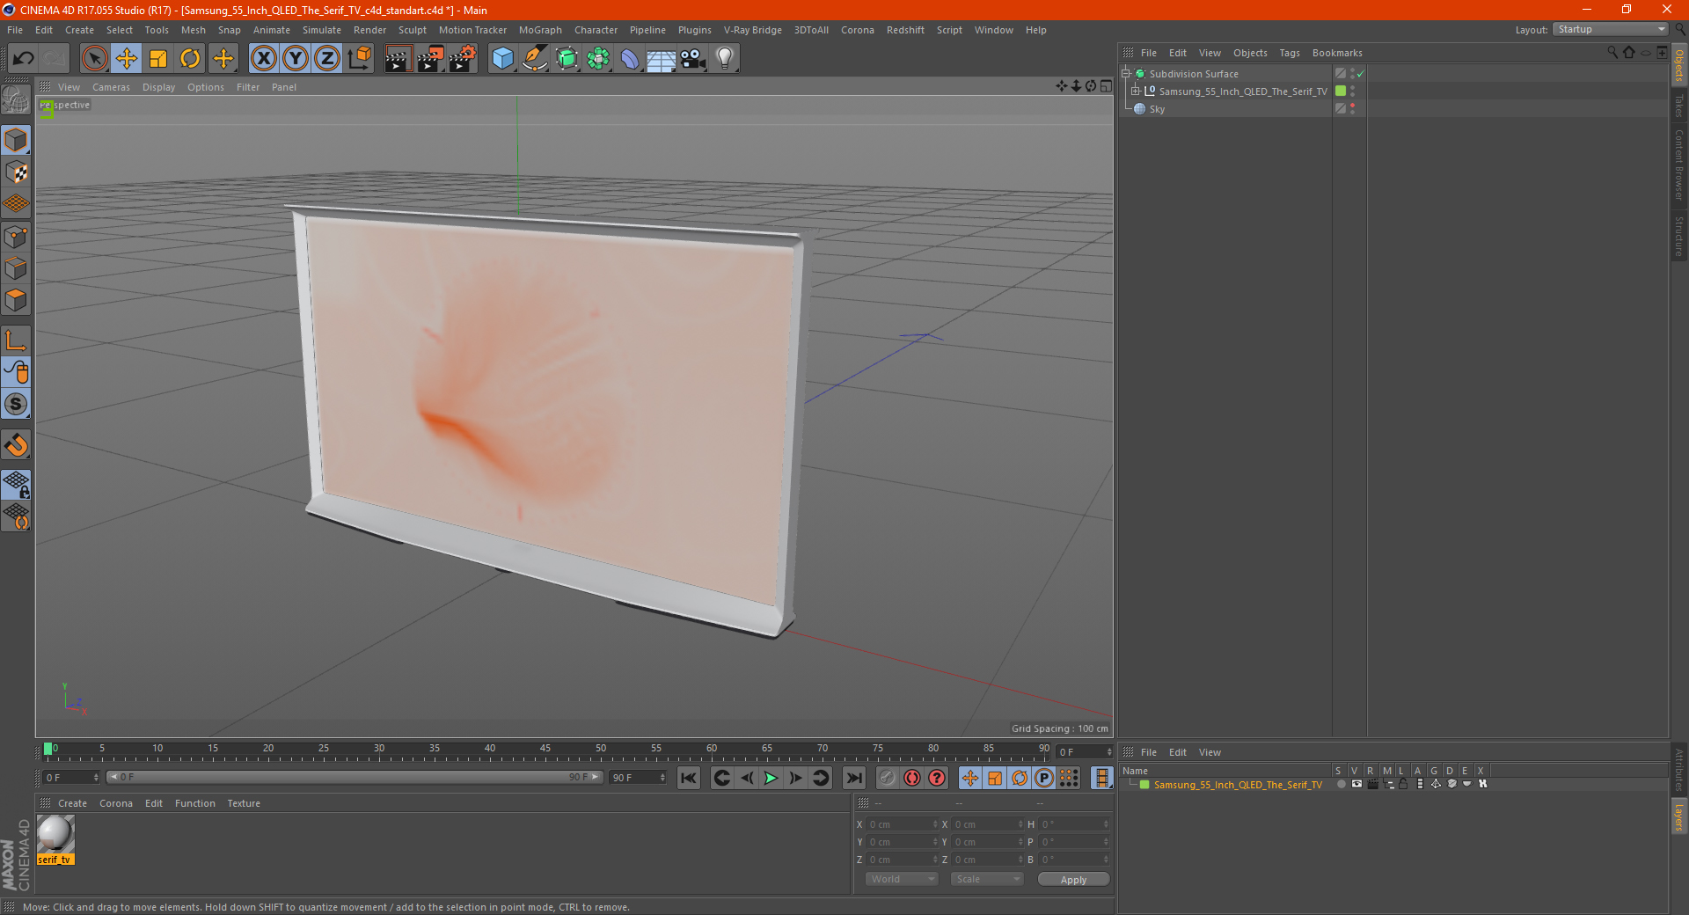Open the Edit Render Settings icon
The width and height of the screenshot is (1689, 915).
click(x=463, y=59)
